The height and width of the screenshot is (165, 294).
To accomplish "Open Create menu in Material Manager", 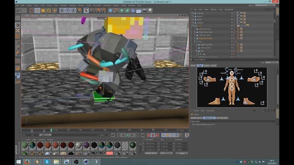I will [x=28, y=140].
